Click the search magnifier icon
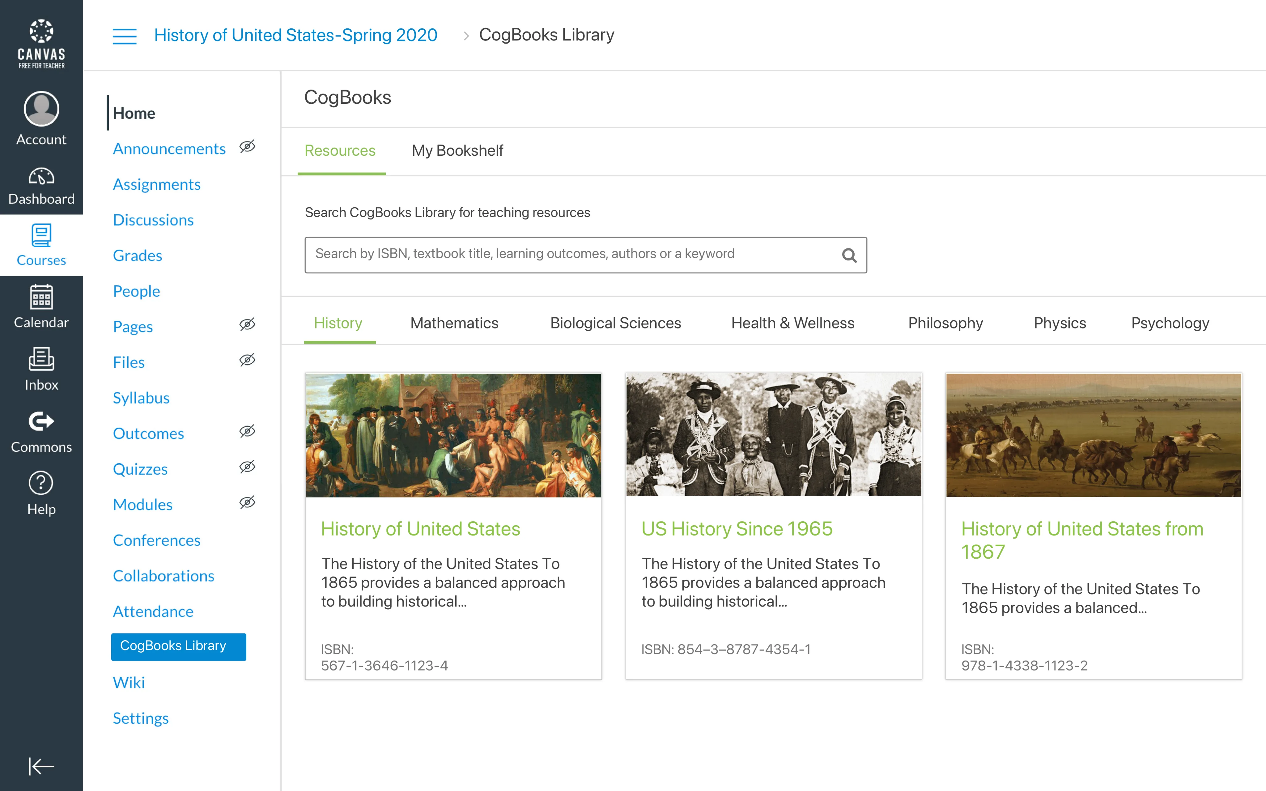1266x791 pixels. [x=849, y=255]
